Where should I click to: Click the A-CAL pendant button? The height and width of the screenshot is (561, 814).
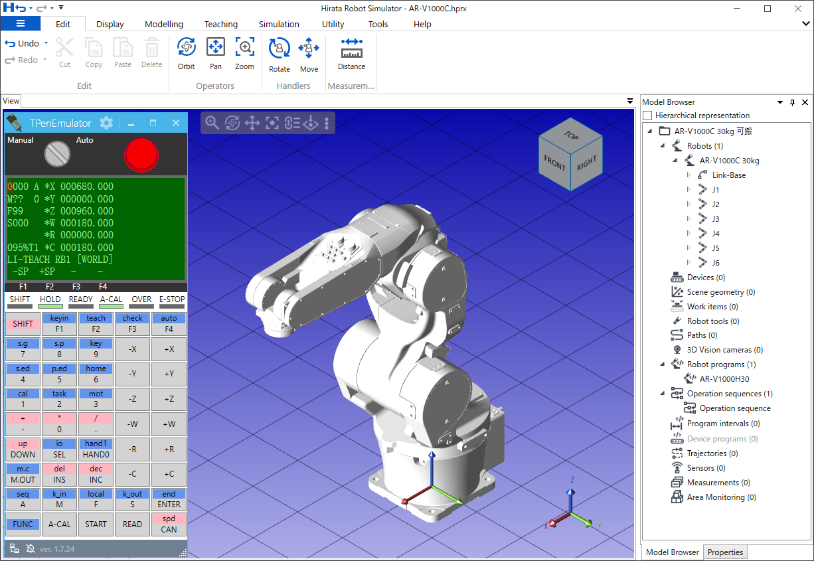[59, 524]
